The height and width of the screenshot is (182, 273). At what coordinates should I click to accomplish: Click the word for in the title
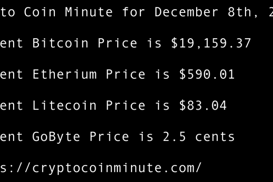click(x=134, y=12)
